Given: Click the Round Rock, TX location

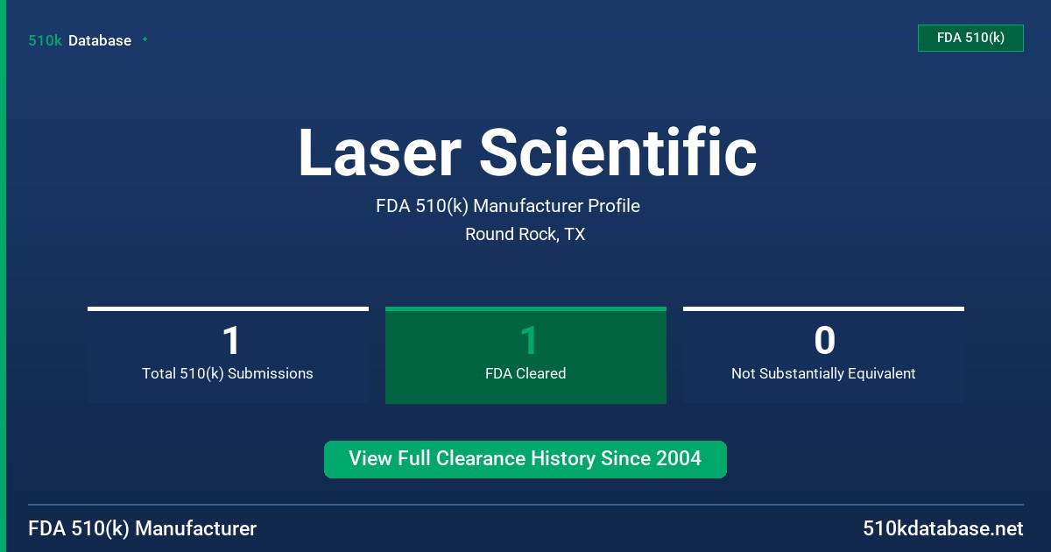Looking at the screenshot, I should tap(525, 234).
